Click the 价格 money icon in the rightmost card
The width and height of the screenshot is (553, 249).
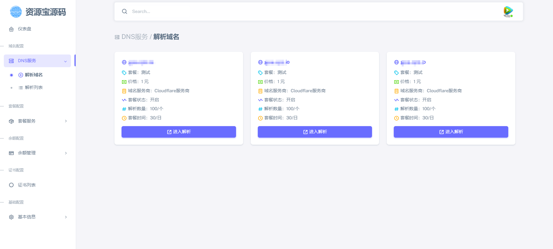click(x=396, y=82)
